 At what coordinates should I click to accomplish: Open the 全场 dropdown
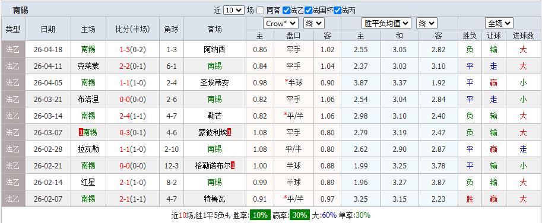(x=499, y=24)
